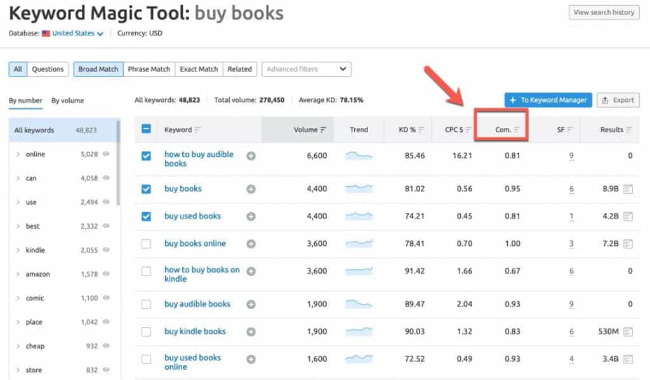The height and width of the screenshot is (380, 650).
Task: Click the CPC $ sort icon
Action: pyautogui.click(x=468, y=130)
